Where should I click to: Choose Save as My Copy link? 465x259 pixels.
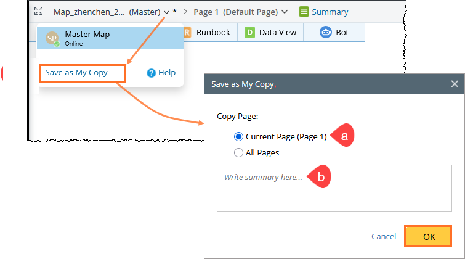76,73
